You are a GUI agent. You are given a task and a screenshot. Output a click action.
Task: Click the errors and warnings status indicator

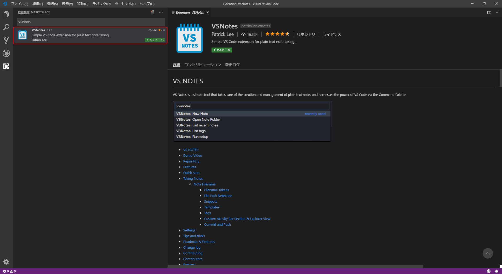click(x=9, y=271)
